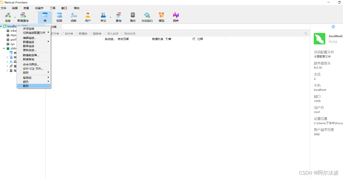Image resolution: width=343 pixels, height=178 pixels.
Task: Select the green zhihu database icon
Action: (x=8, y=48)
